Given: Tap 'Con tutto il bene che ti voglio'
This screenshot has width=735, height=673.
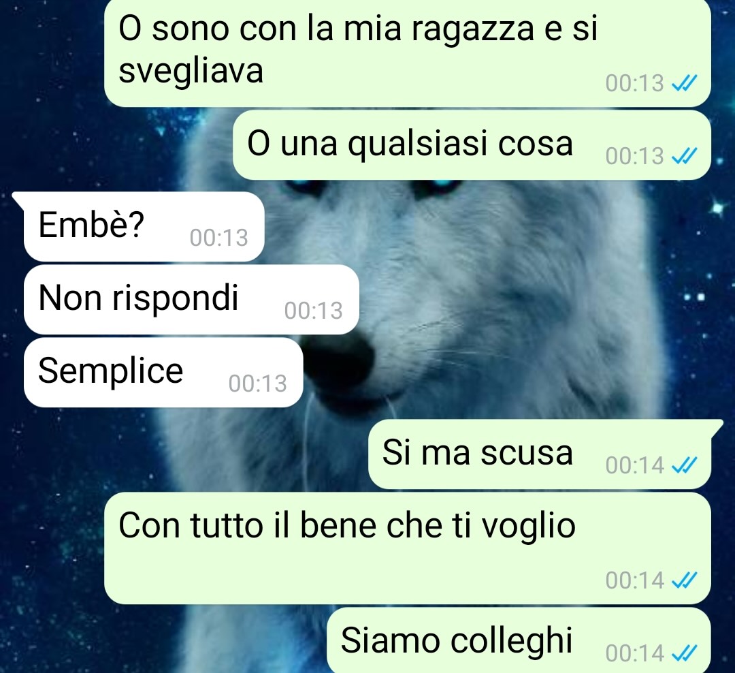Looking at the screenshot, I should 408,548.
